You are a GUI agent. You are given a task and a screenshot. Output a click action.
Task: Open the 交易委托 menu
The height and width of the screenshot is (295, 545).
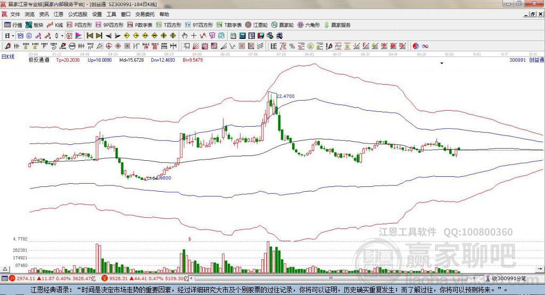coord(145,14)
